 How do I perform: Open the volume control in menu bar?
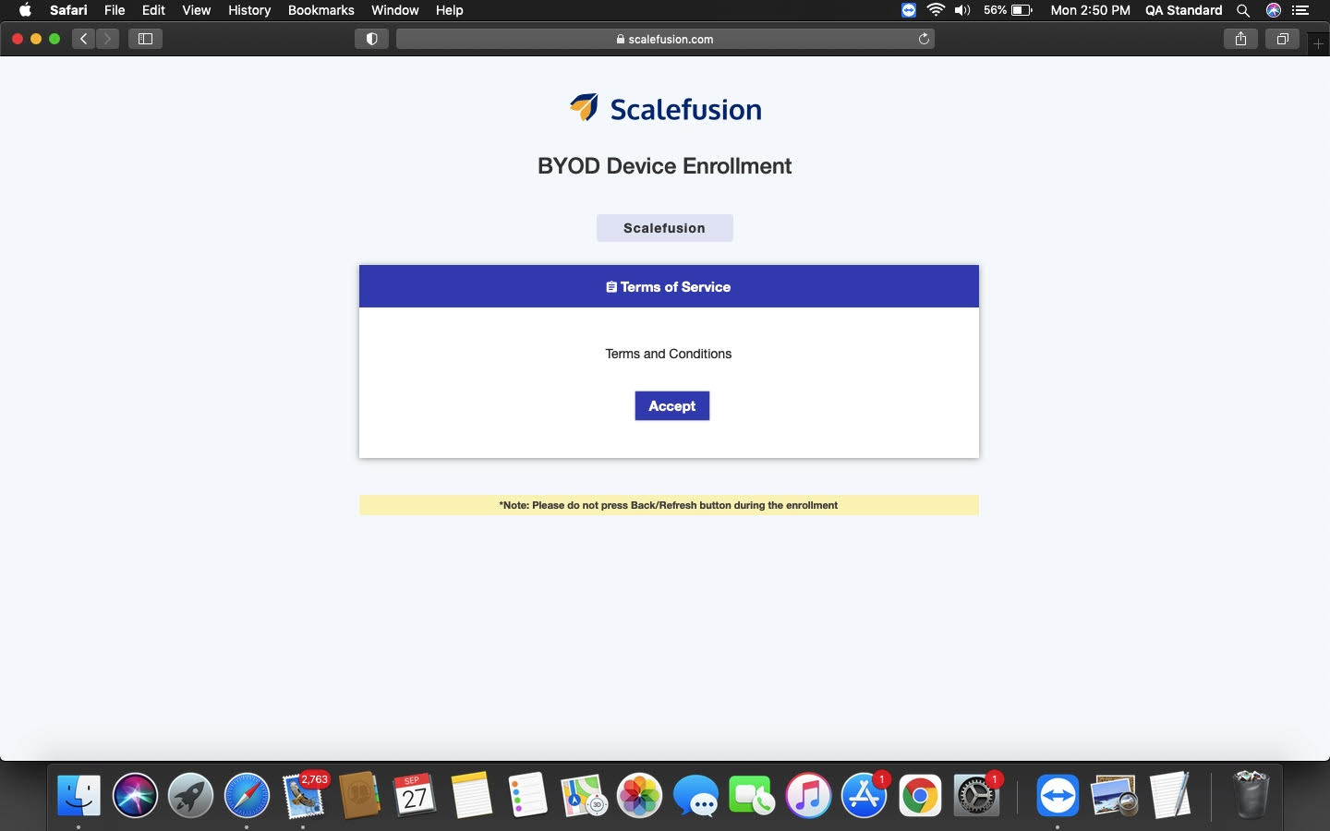click(x=962, y=10)
